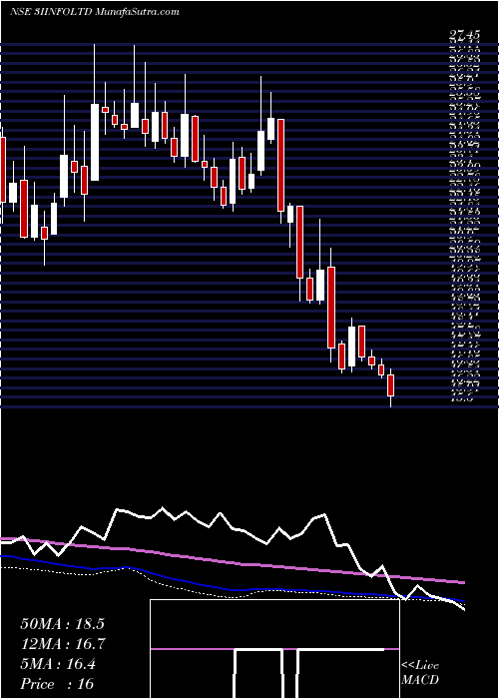The image size is (499, 699).
Task: Click the 5MA : 16.4 label
Action: (x=58, y=664)
